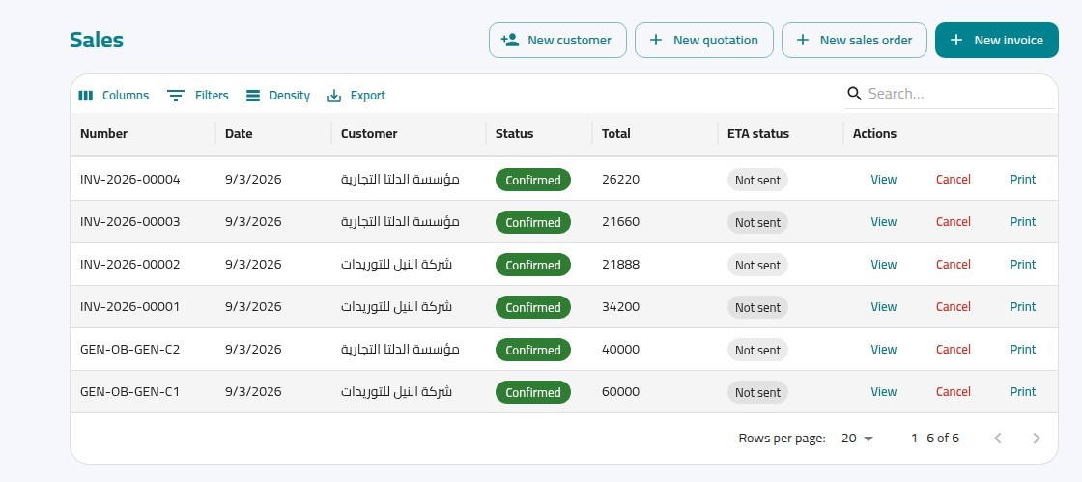
Task: Select the INV-2026-00002 number cell
Action: click(x=143, y=265)
